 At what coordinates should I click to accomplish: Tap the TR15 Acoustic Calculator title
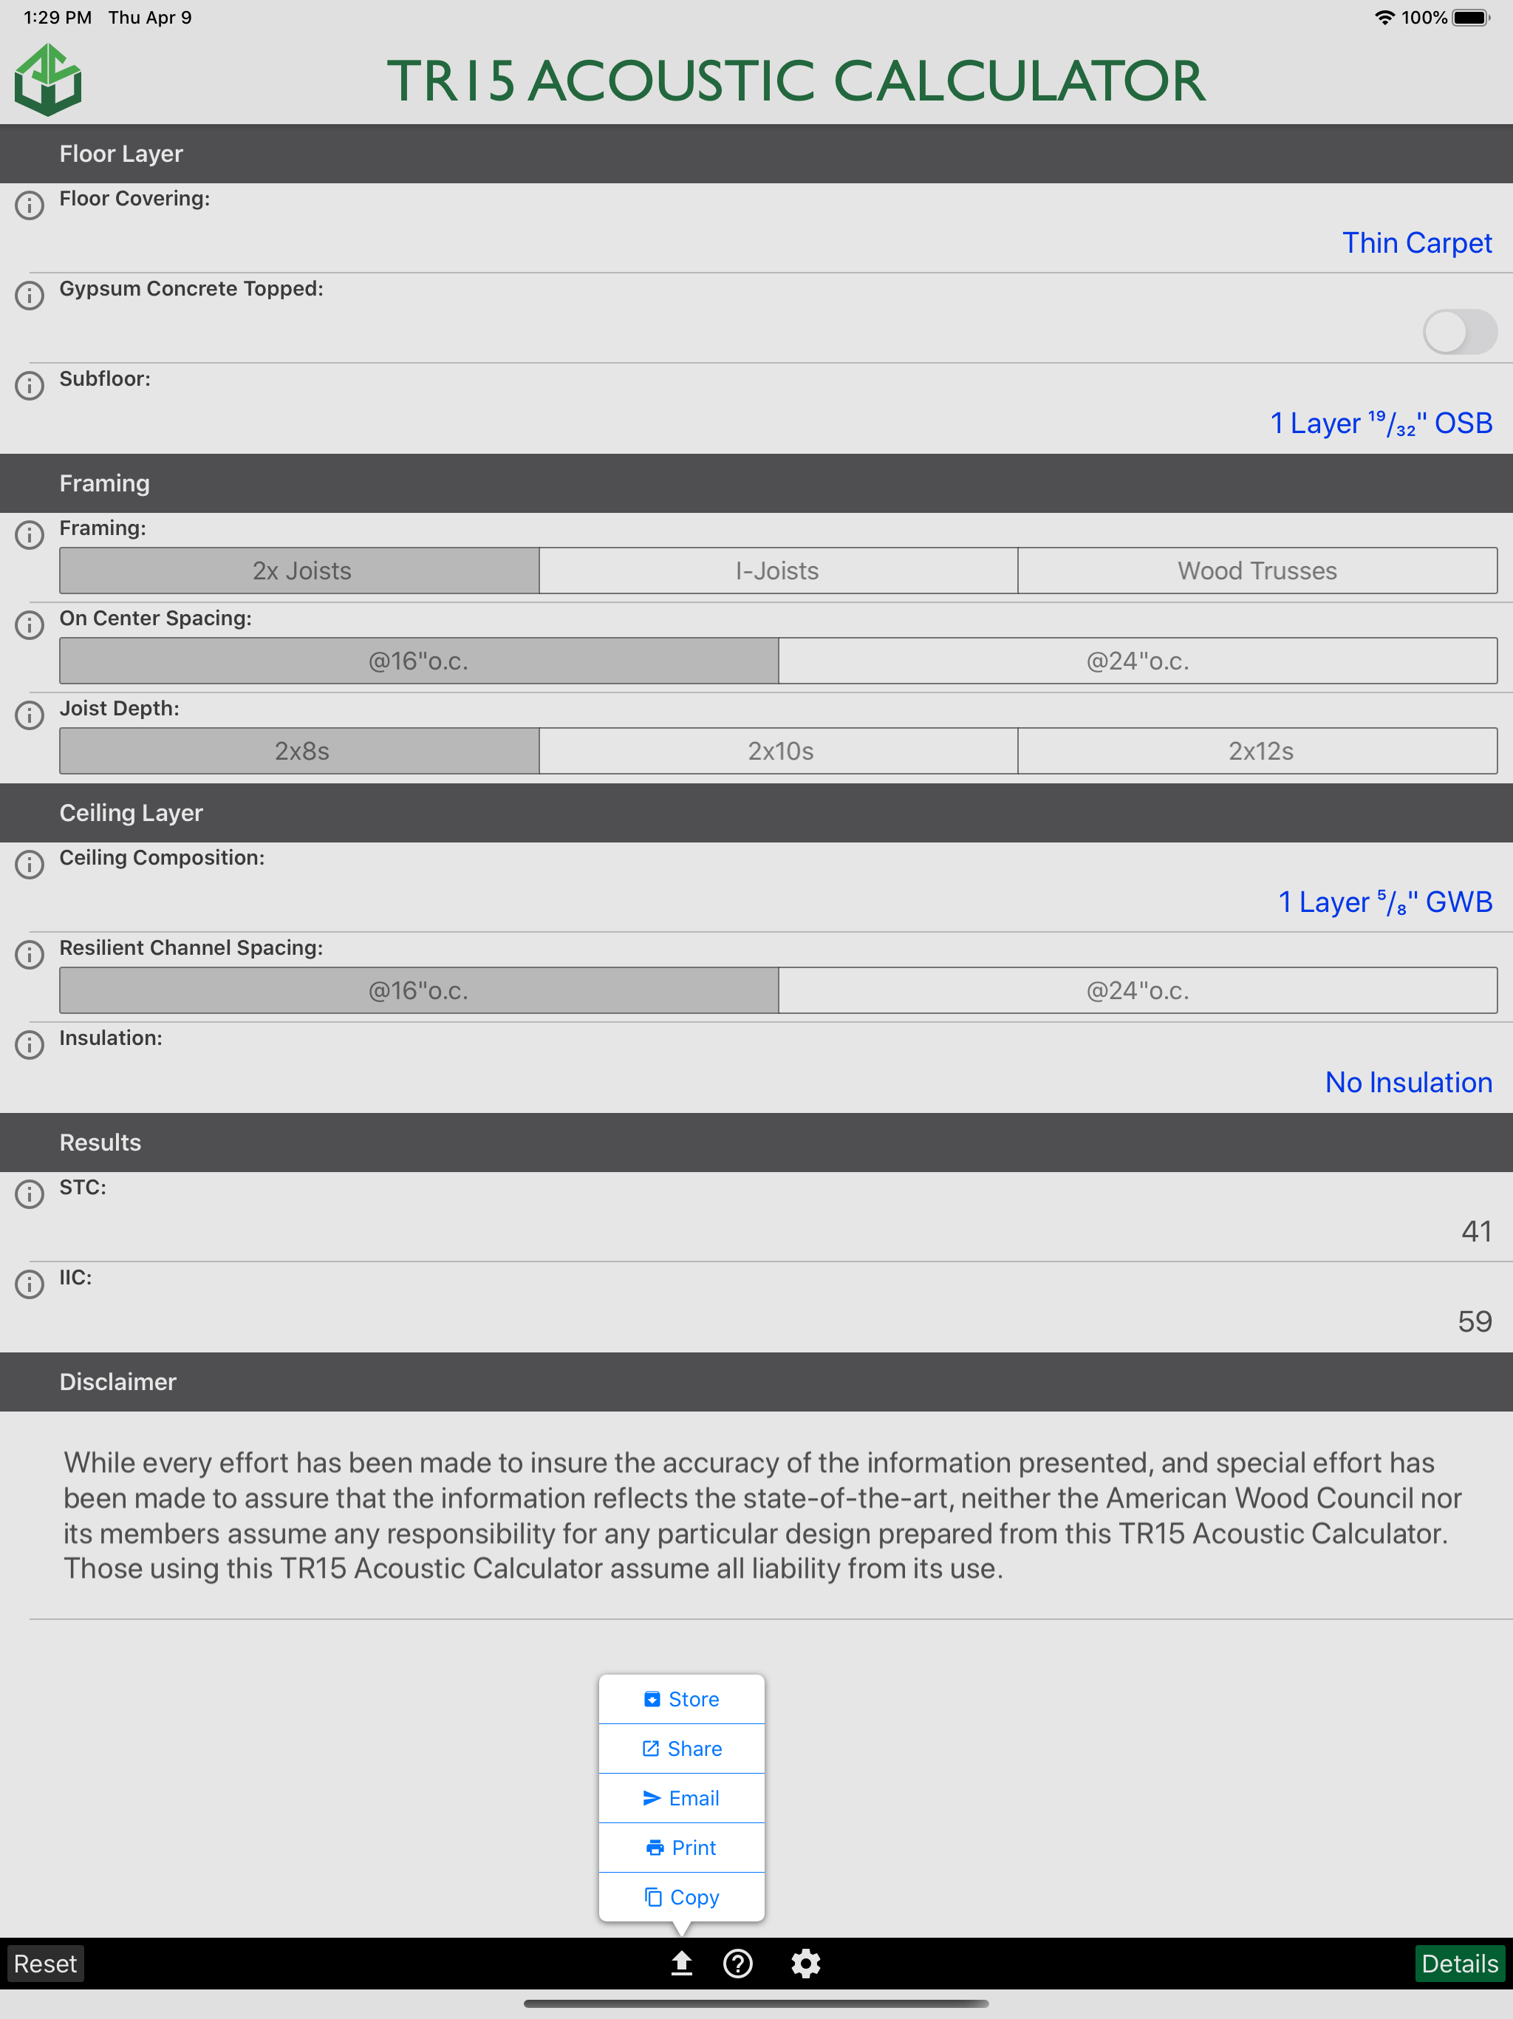click(796, 81)
